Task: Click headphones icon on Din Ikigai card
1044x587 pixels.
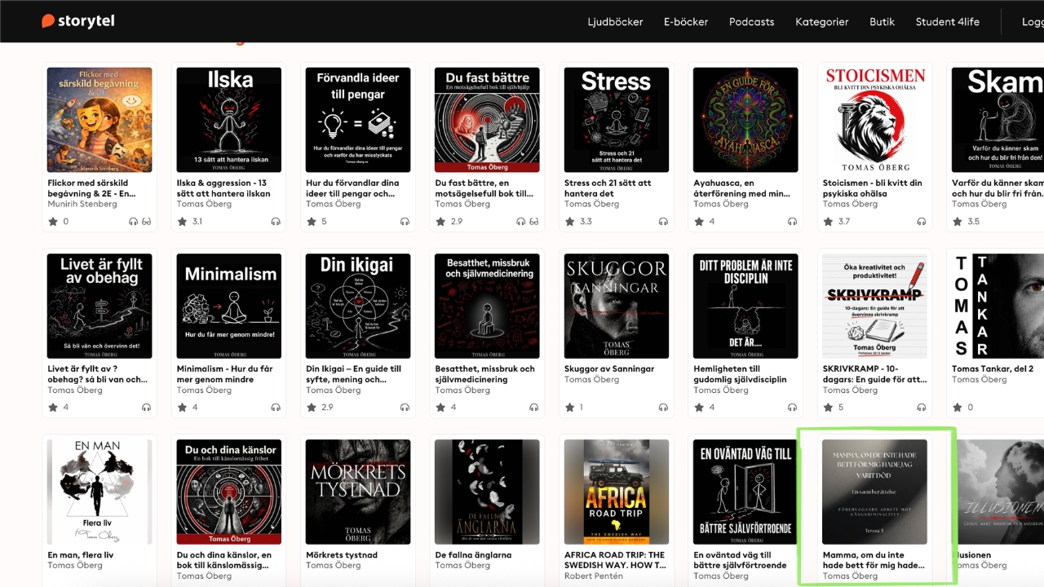Action: click(405, 408)
